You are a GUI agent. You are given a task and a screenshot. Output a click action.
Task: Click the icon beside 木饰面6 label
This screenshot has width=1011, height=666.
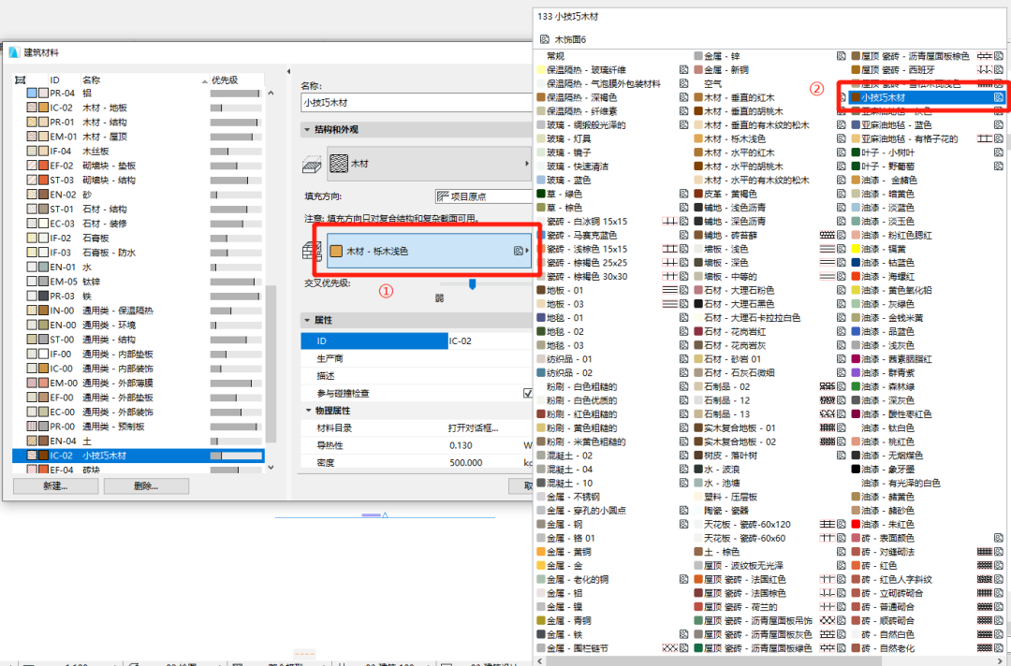coord(544,38)
